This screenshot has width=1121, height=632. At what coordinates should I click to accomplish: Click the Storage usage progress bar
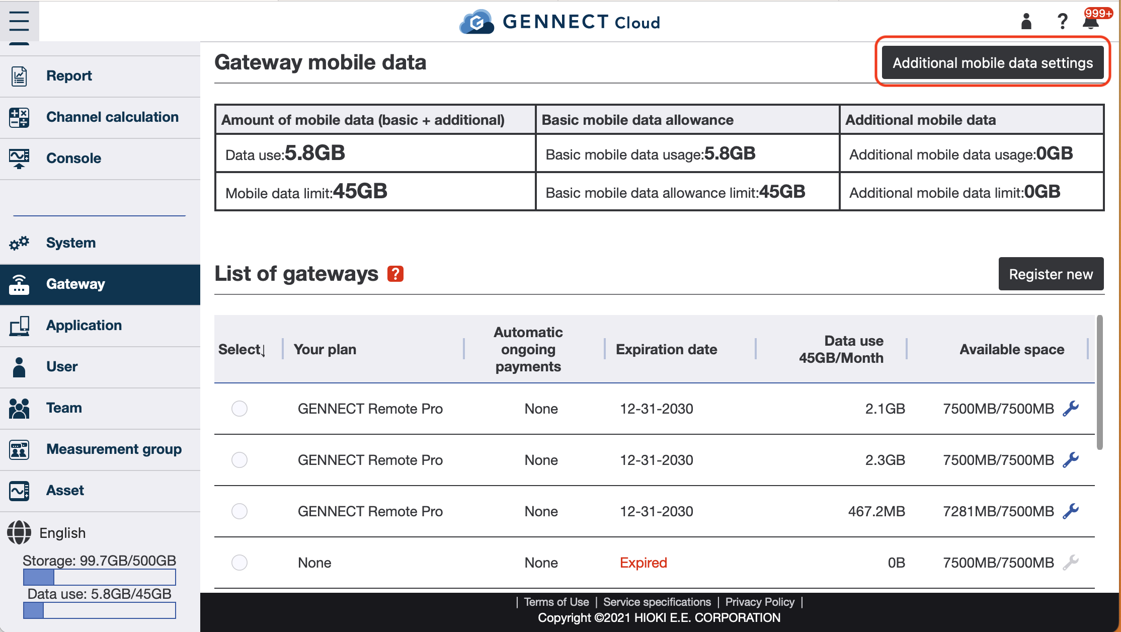[x=99, y=577]
